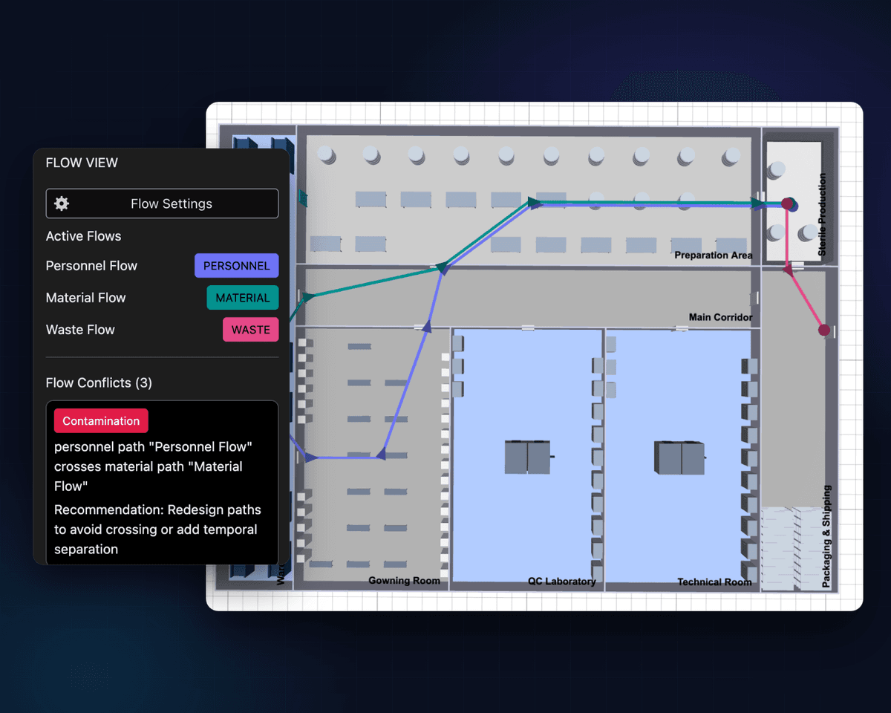Click the "Material Flow" label
The width and height of the screenshot is (891, 713).
pos(85,298)
